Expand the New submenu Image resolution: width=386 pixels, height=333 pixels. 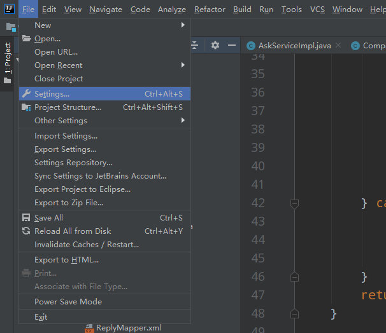coord(104,25)
